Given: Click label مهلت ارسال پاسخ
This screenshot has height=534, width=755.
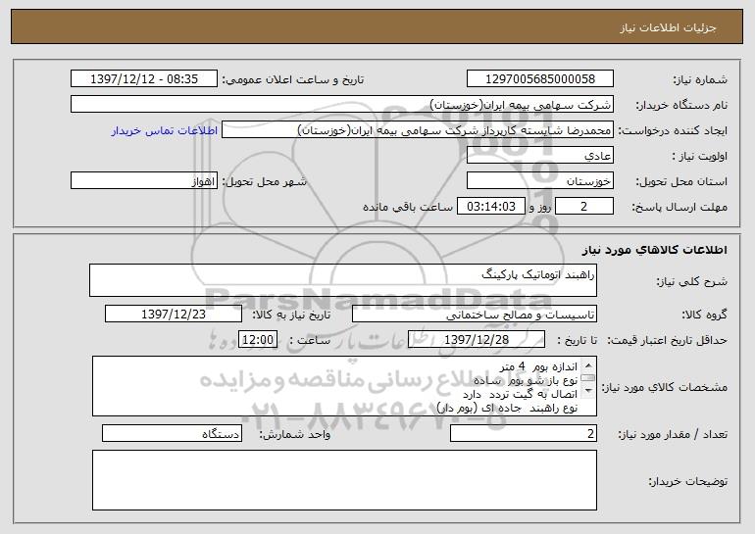Looking at the screenshot, I should (x=679, y=207).
